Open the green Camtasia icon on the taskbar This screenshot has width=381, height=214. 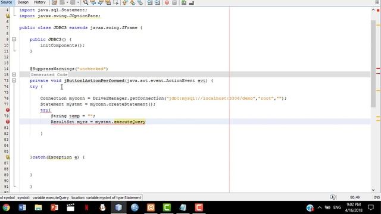167,207
